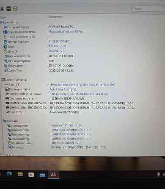Select the Комп'ютер section header
Image resolution: width=165 pixels, height=189 pixels.
pos(9,22)
